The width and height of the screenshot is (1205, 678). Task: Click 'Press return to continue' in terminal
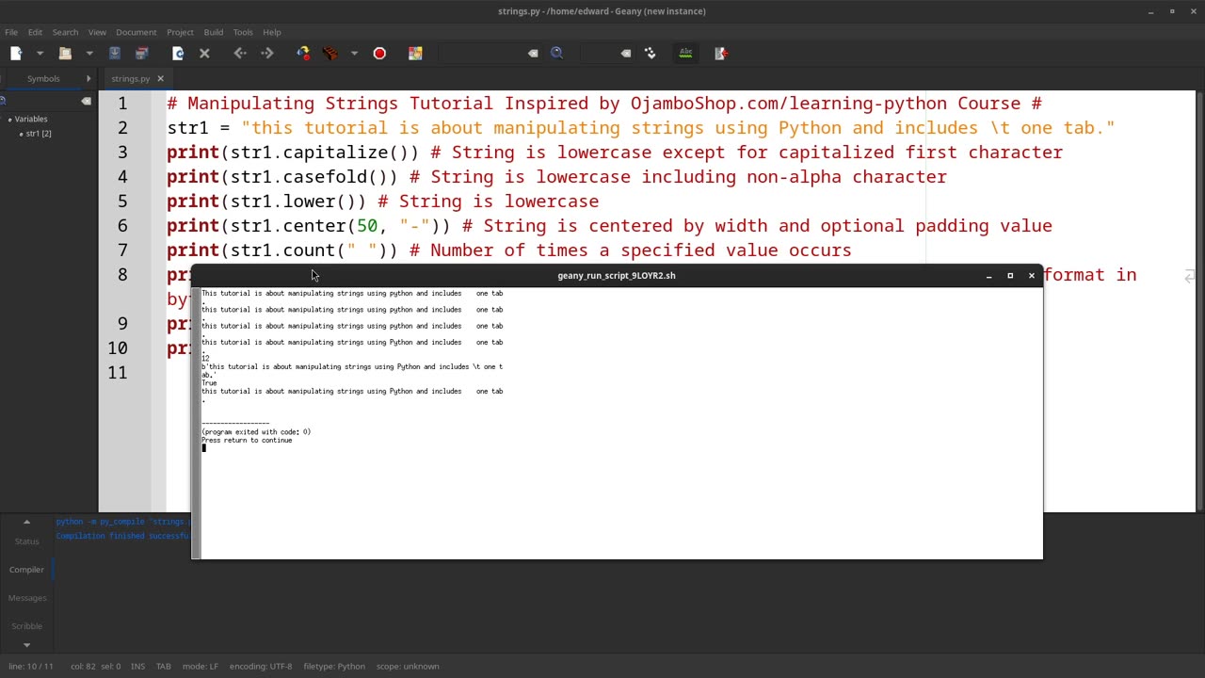point(247,441)
